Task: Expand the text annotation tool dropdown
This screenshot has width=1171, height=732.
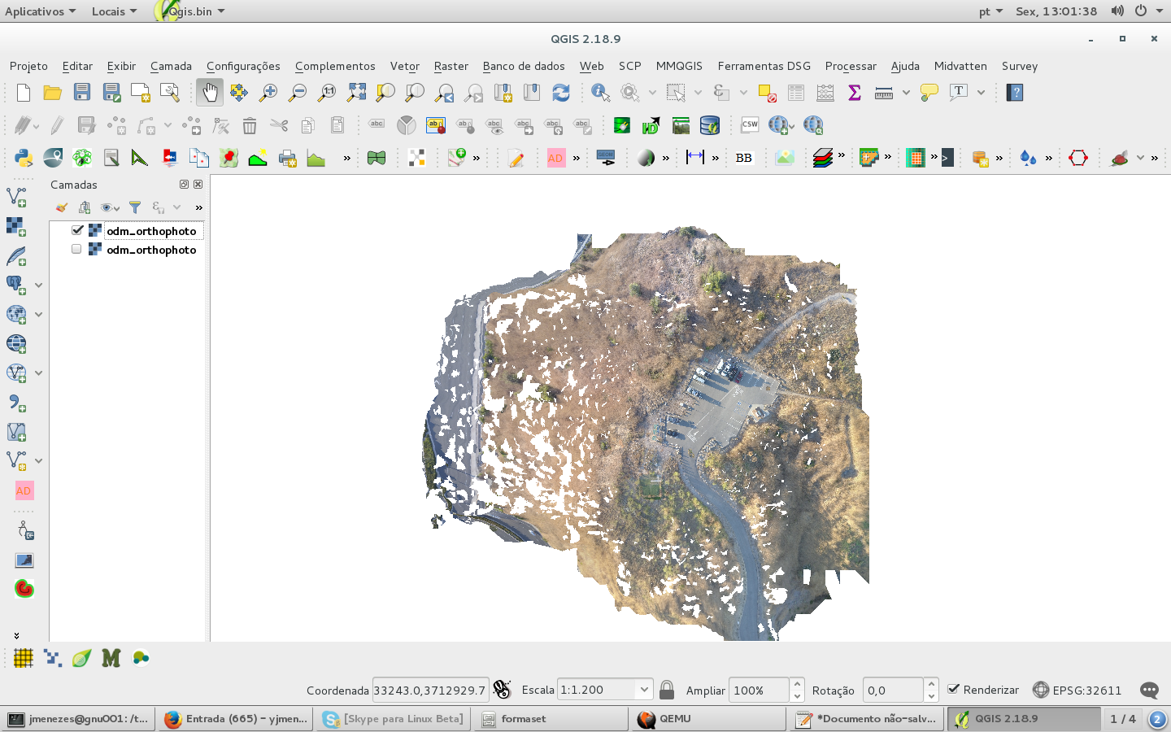Action: click(x=980, y=92)
